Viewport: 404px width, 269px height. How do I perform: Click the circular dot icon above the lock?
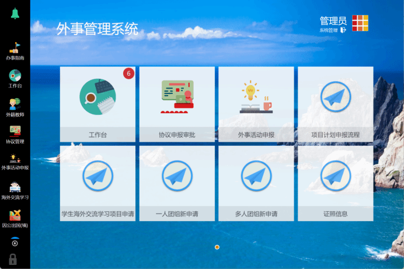(x=15, y=242)
